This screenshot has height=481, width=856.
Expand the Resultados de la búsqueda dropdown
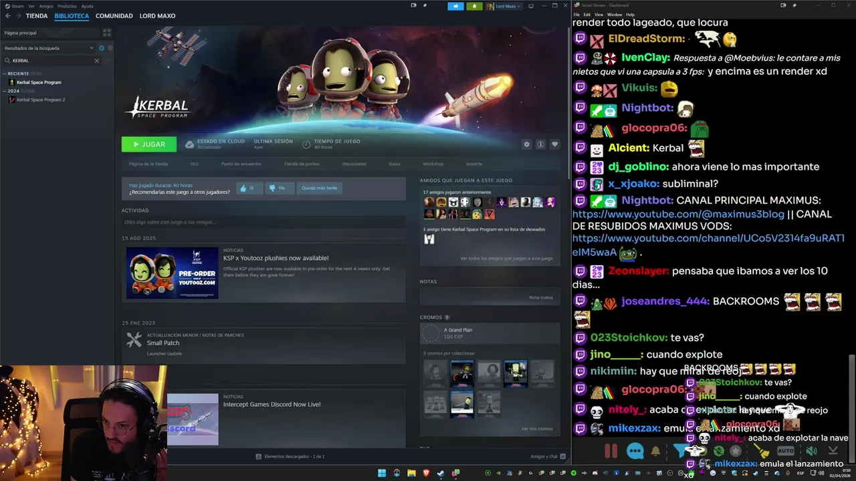(x=49, y=48)
